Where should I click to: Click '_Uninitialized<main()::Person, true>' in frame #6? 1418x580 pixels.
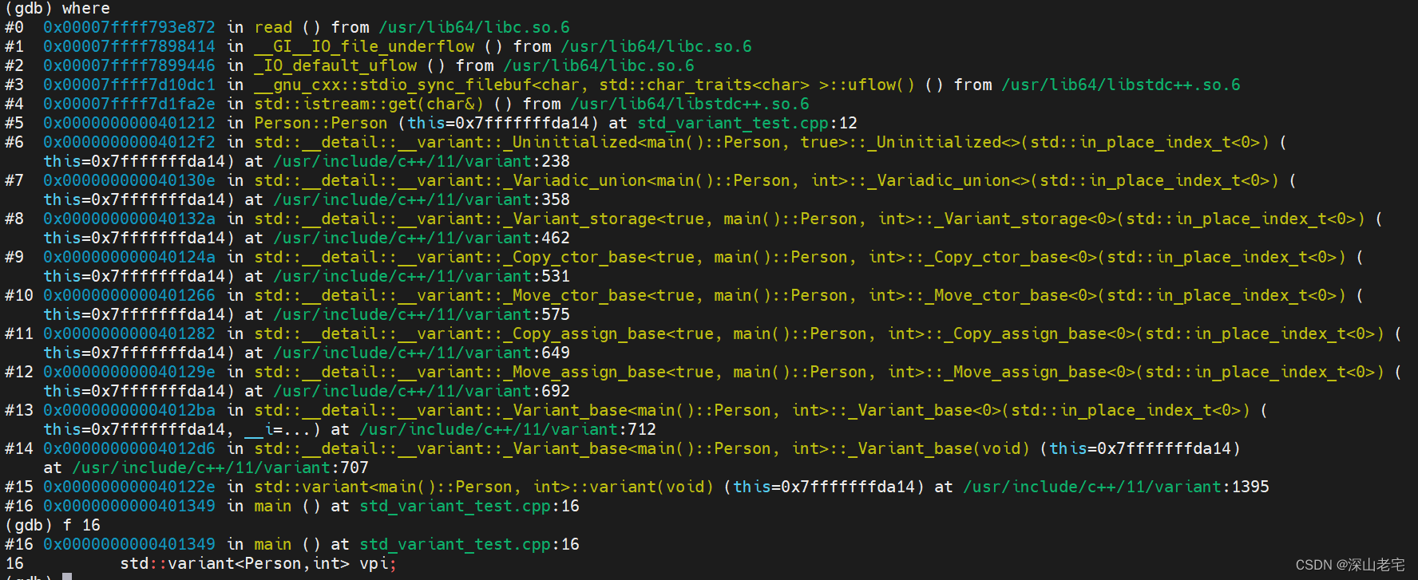coord(675,142)
